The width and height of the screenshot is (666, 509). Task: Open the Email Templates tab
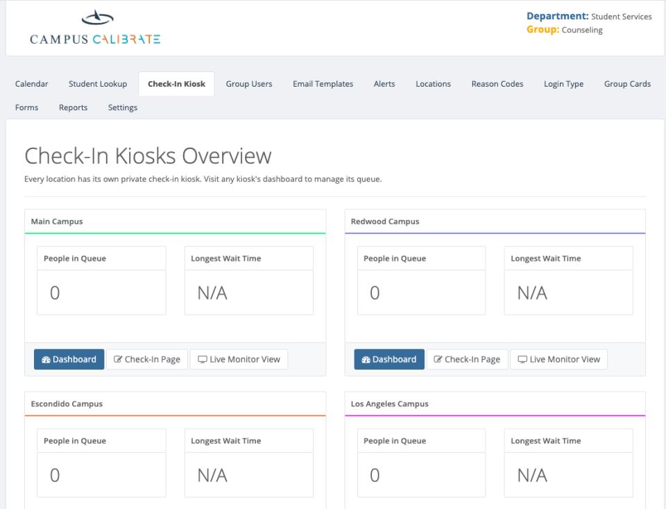323,84
